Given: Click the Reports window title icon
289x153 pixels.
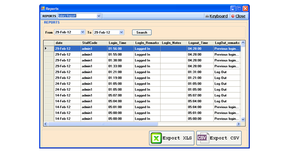Looking at the screenshot, I should [43, 9].
